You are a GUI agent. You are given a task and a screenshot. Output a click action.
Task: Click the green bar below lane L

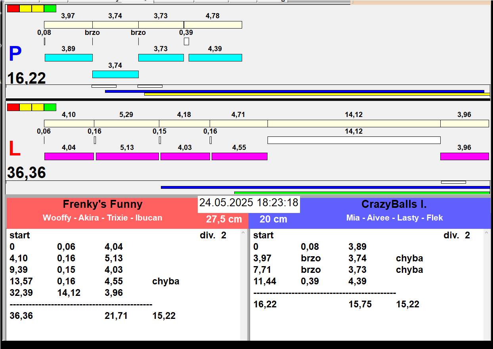(361, 193)
